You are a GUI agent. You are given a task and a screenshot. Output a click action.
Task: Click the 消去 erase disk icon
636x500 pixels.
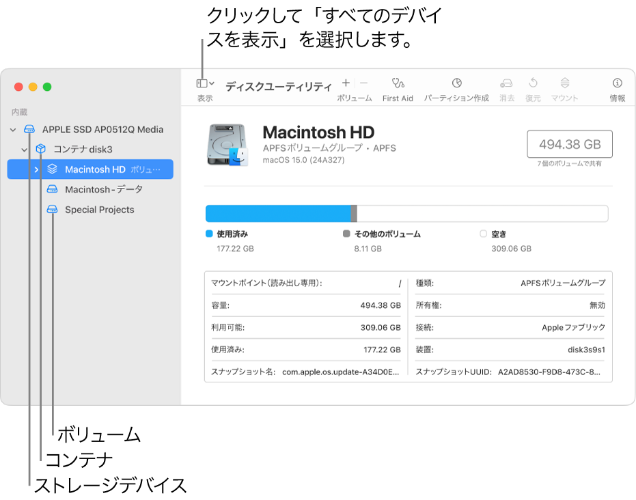click(x=506, y=83)
